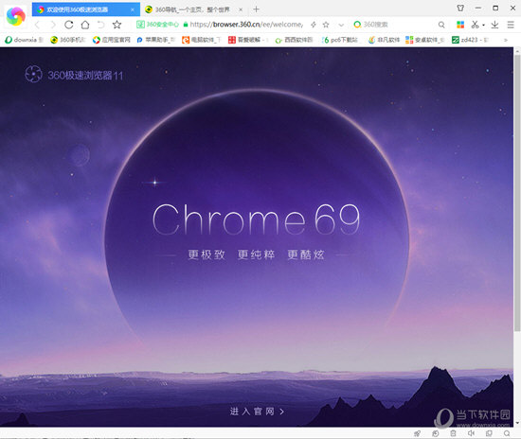
Task: Open a new tab with plus button
Action: pos(256,9)
